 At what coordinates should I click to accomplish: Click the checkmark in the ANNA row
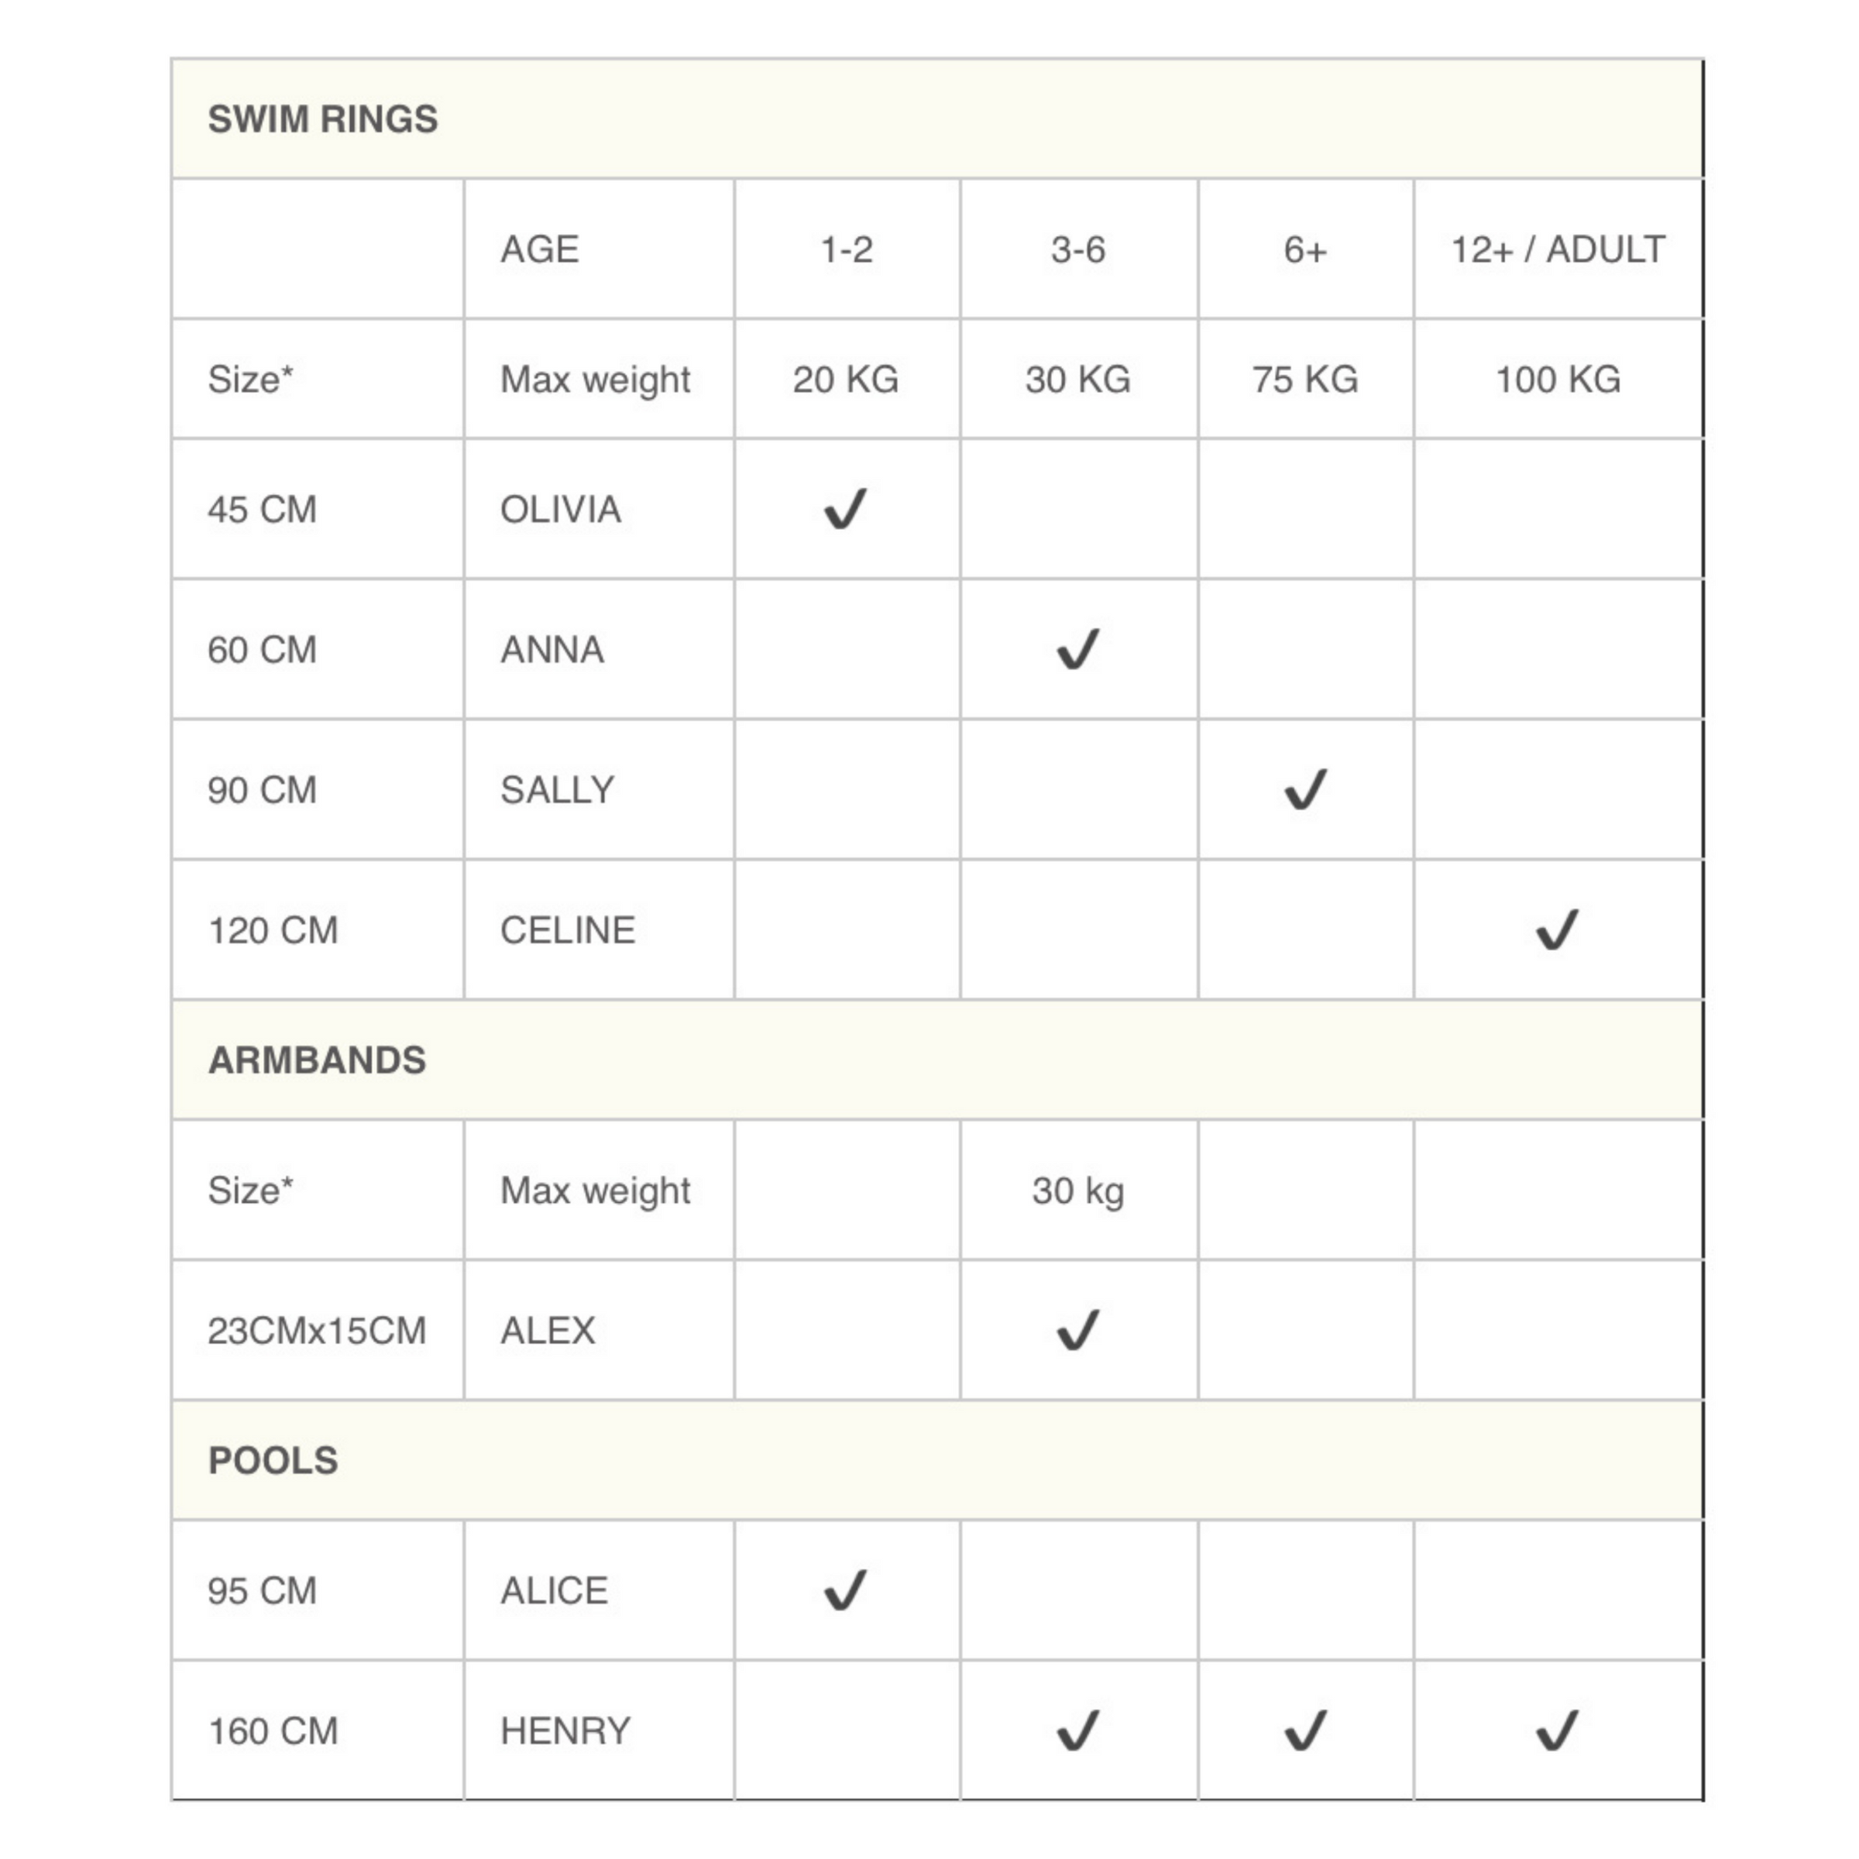[1077, 650]
